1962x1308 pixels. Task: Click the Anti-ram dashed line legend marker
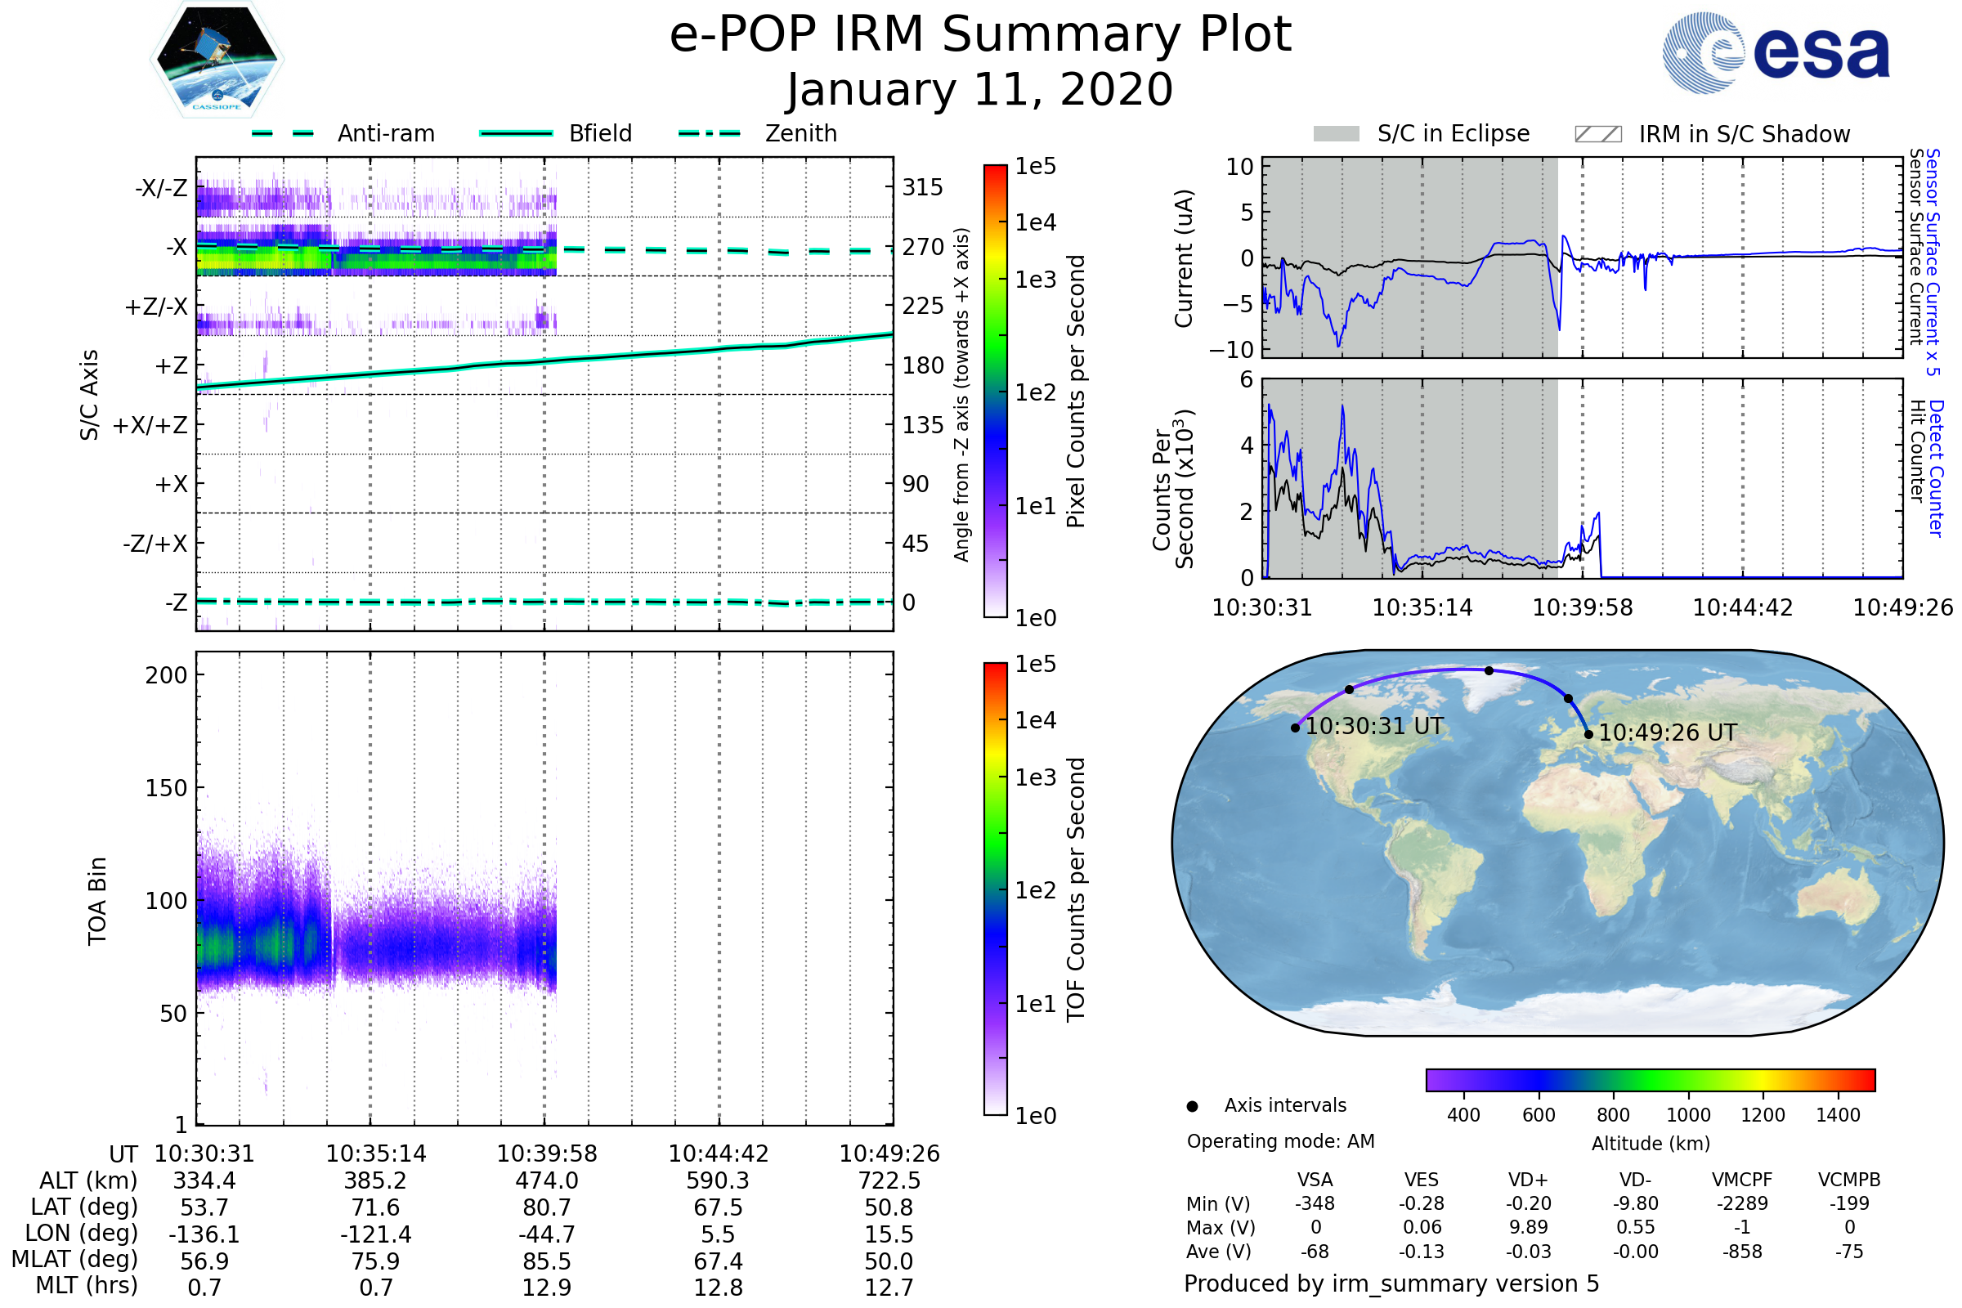(283, 133)
